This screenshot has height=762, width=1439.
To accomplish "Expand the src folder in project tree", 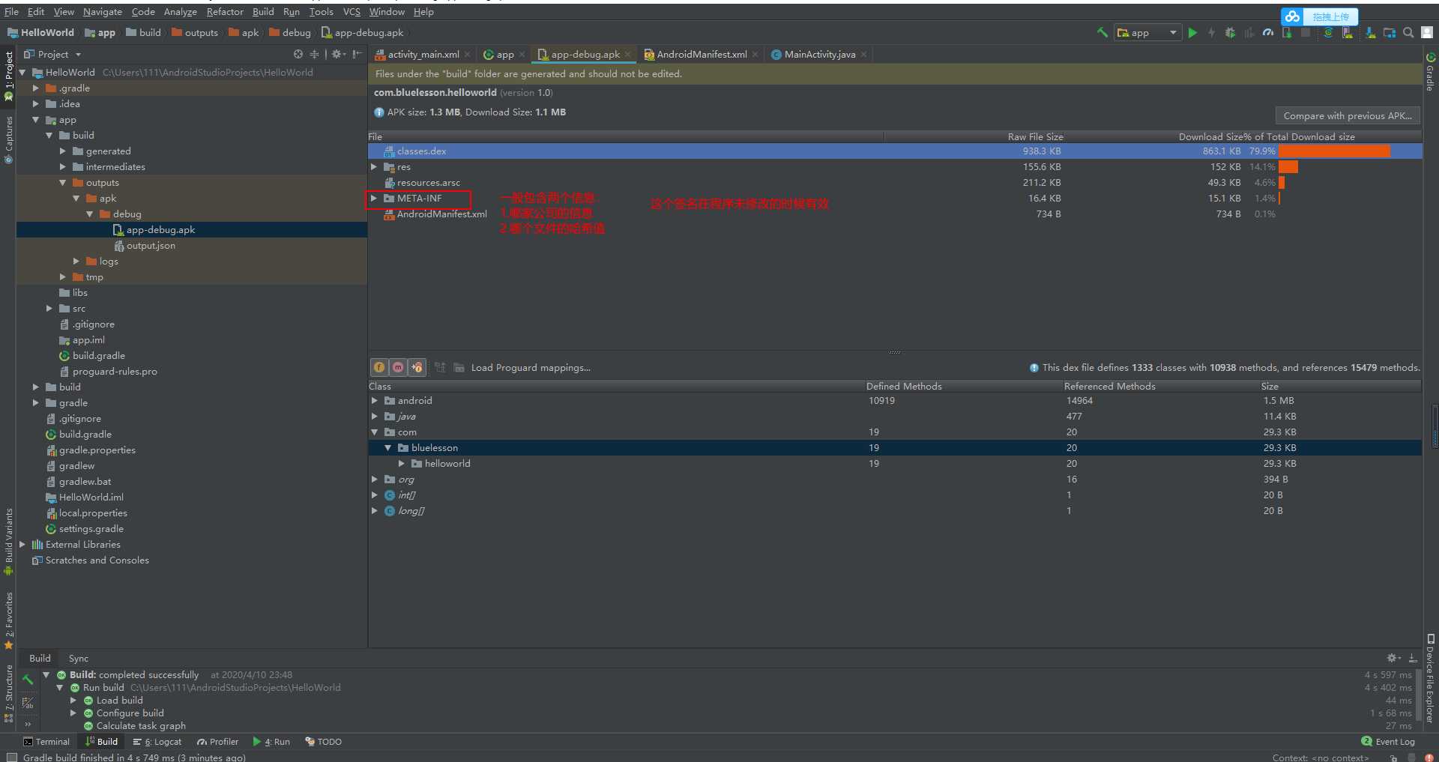I will [49, 308].
